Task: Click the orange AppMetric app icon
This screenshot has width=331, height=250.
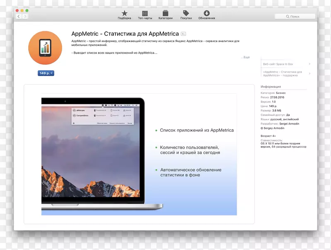Action: (x=45, y=48)
